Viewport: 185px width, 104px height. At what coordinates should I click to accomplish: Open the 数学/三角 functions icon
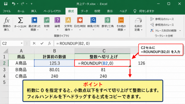(x=108, y=20)
